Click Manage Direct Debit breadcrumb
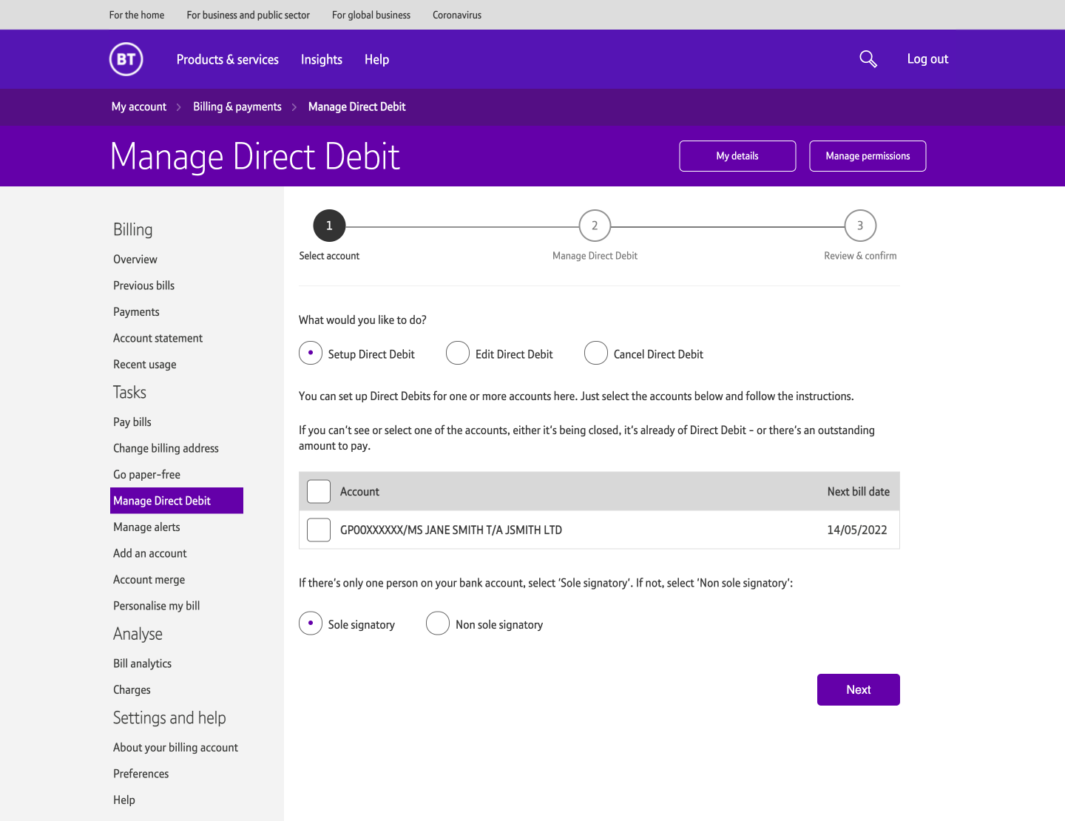Screen dimensions: 1065x821 (x=357, y=107)
